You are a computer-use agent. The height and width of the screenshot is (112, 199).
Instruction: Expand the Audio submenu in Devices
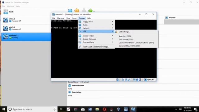pos(96,25)
